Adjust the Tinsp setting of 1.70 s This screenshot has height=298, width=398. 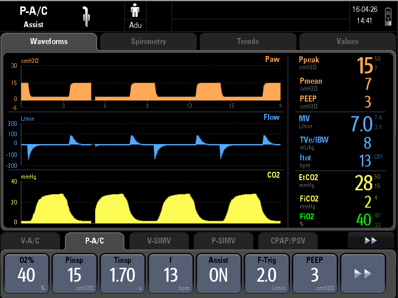(122, 274)
